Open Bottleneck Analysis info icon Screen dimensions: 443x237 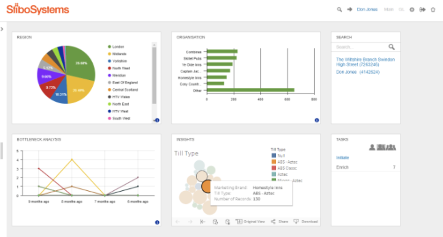point(157,222)
